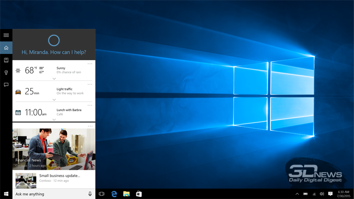Expand the weather card chevron
The image size is (354, 199).
tap(54, 79)
